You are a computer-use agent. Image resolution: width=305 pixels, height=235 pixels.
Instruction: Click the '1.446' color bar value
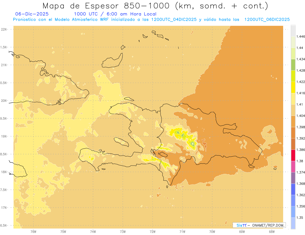(301, 37)
